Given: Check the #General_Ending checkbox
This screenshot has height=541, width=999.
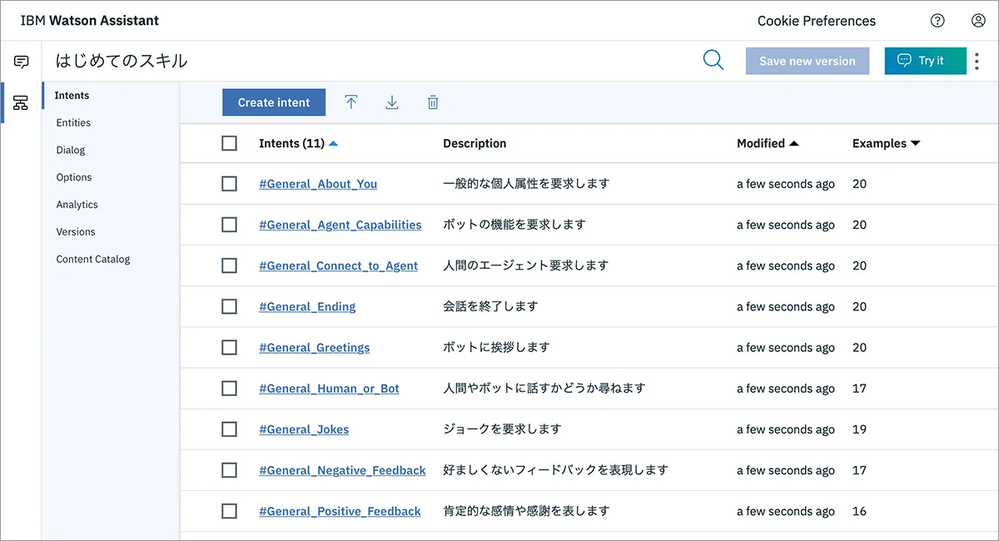Looking at the screenshot, I should pyautogui.click(x=230, y=306).
